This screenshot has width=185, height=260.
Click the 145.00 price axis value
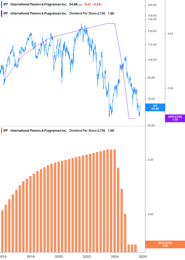pyautogui.click(x=152, y=19)
